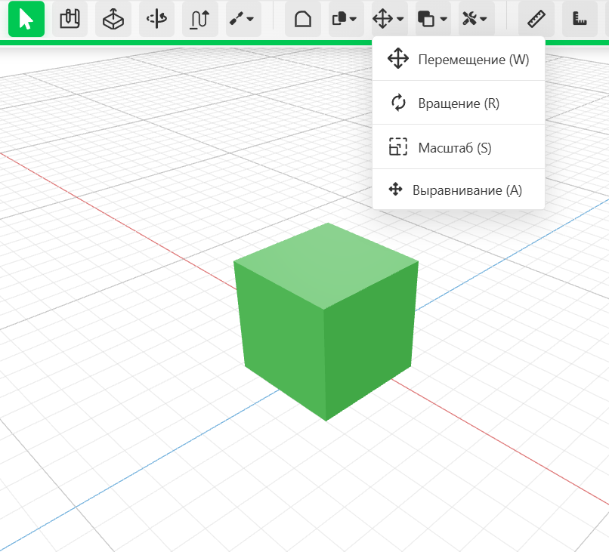The height and width of the screenshot is (552, 609).
Task: Choose Вращение (R) menu item
Action: pos(459,103)
